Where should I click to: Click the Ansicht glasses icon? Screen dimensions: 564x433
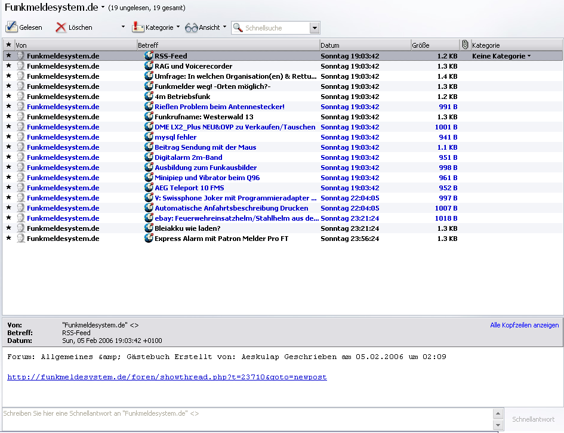click(191, 27)
